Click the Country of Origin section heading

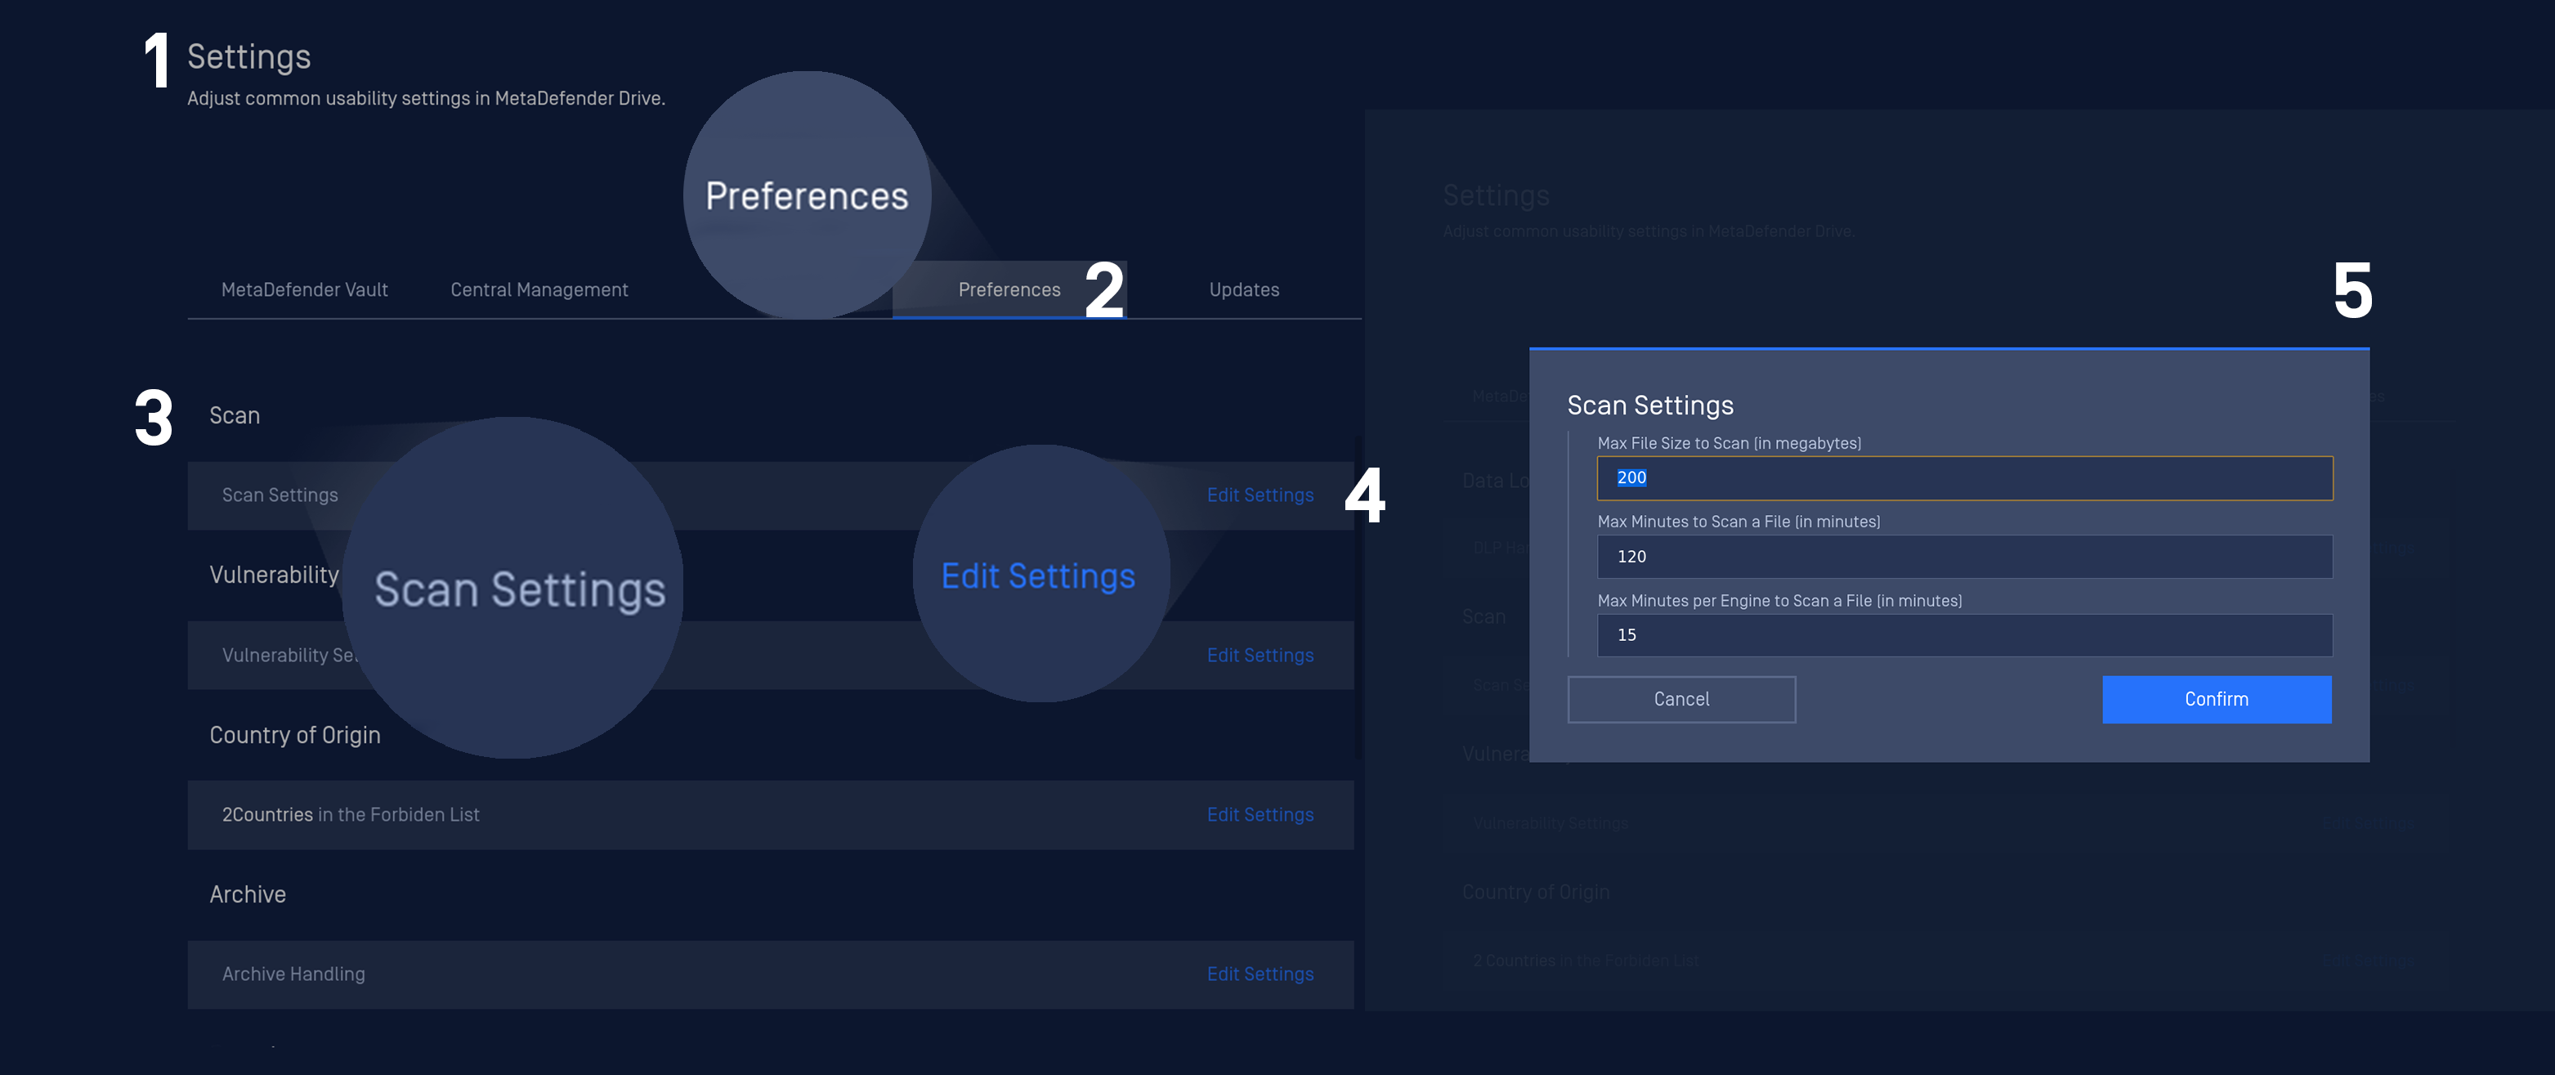point(294,735)
